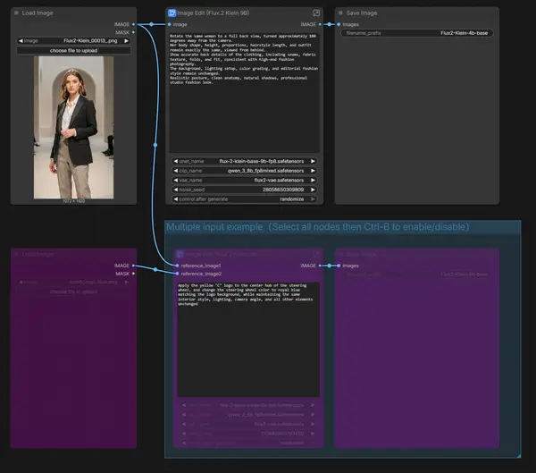Click right arrow of bypassed node's vae_name widget

pyautogui.click(x=313, y=424)
